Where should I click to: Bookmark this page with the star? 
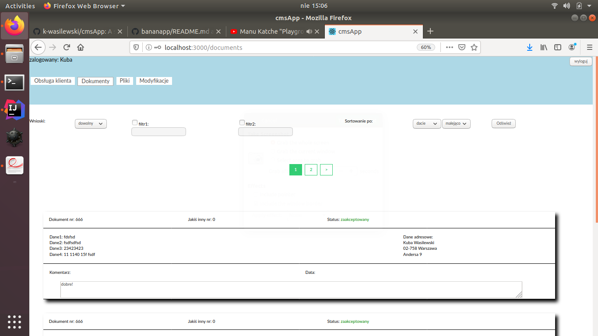(x=474, y=47)
